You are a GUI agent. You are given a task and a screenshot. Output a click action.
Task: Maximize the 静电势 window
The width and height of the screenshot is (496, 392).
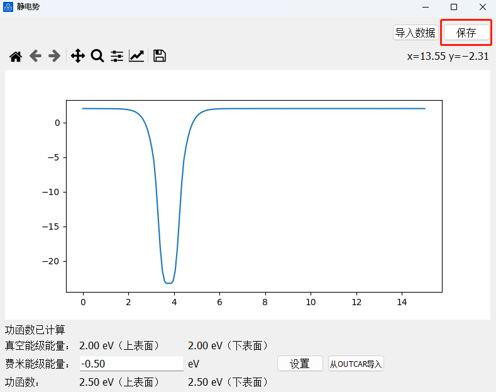(454, 7)
